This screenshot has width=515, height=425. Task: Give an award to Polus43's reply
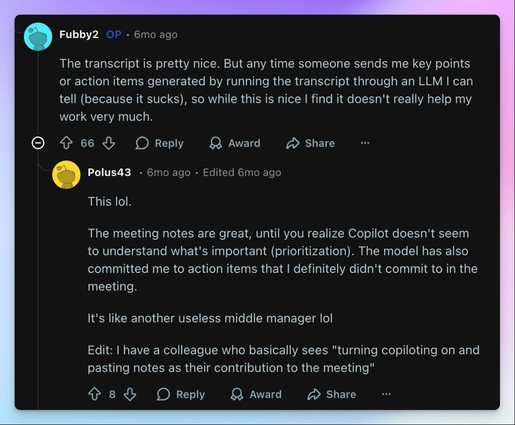pos(256,394)
